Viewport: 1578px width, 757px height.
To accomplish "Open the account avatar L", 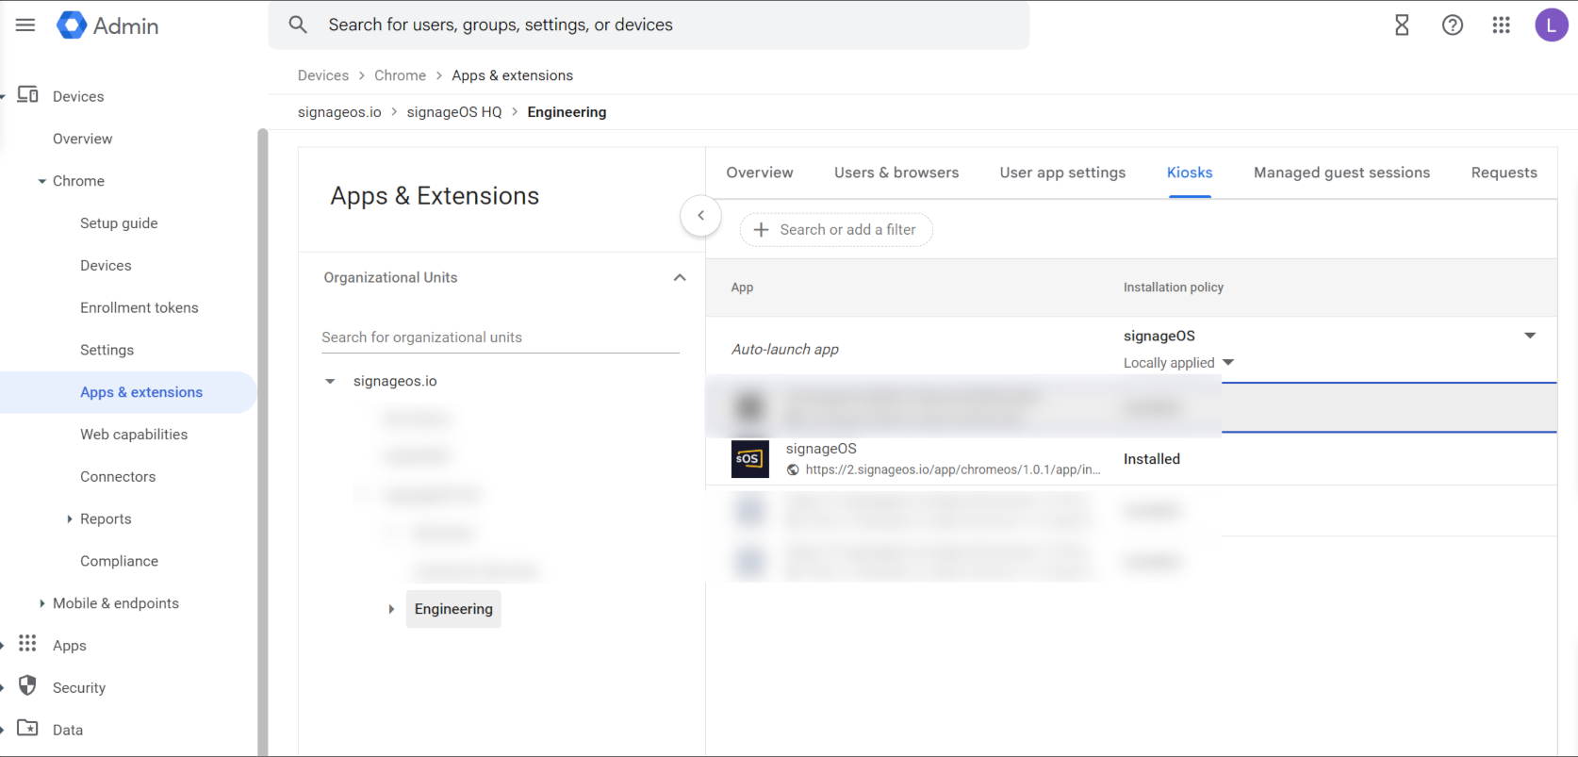I will point(1551,25).
